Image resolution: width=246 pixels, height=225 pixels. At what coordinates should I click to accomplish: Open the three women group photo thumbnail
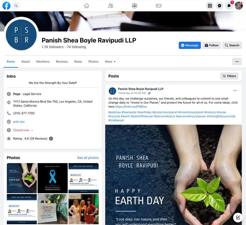coord(84,209)
